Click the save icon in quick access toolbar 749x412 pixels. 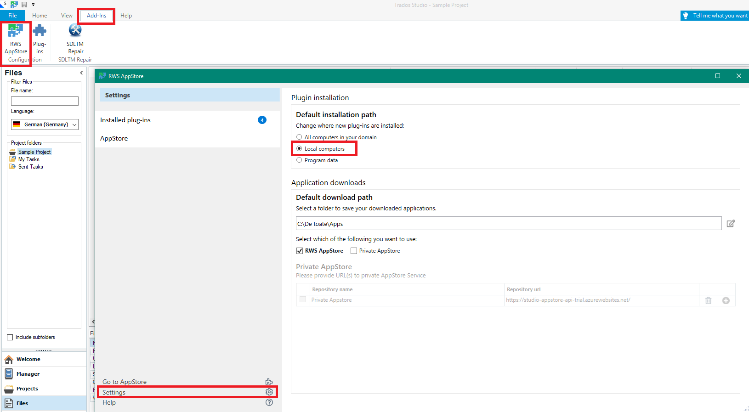tap(24, 5)
